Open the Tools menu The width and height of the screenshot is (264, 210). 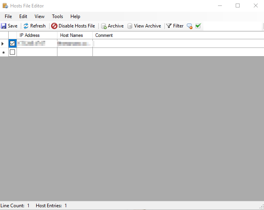click(57, 16)
